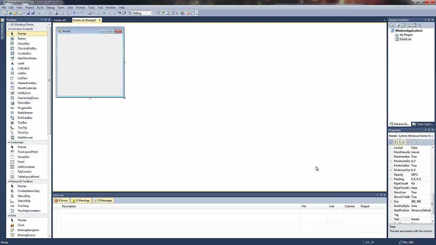Toggle the 0 Errors filter
This screenshot has width=436, height=245.
(61, 200)
